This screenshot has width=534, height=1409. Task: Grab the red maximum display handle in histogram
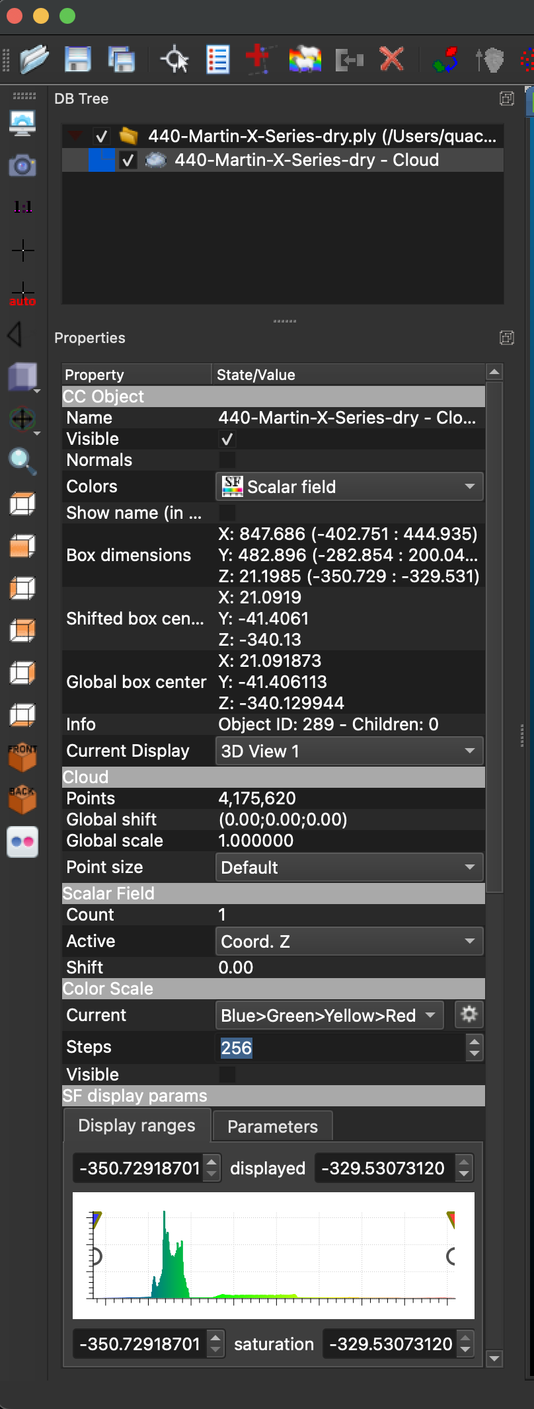pyautogui.click(x=451, y=1220)
